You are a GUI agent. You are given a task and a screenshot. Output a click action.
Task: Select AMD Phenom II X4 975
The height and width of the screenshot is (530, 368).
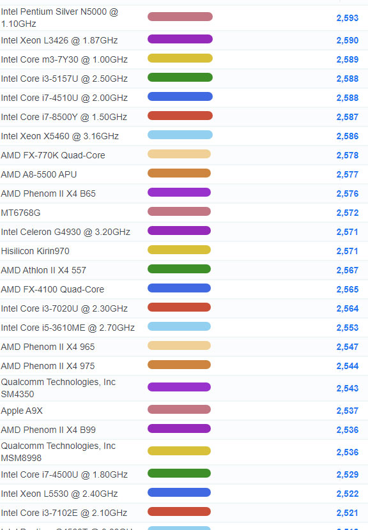[48, 366]
